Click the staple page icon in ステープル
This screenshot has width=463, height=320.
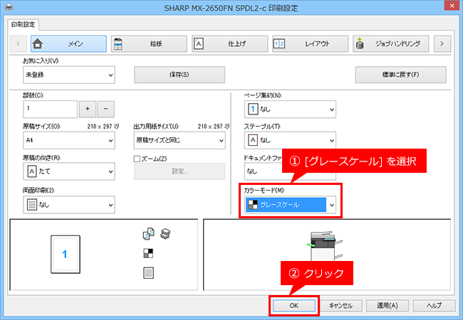(x=253, y=141)
